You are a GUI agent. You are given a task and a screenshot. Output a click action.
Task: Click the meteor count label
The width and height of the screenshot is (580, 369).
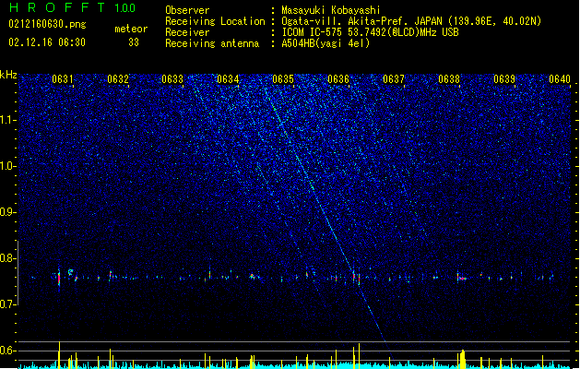(x=131, y=29)
